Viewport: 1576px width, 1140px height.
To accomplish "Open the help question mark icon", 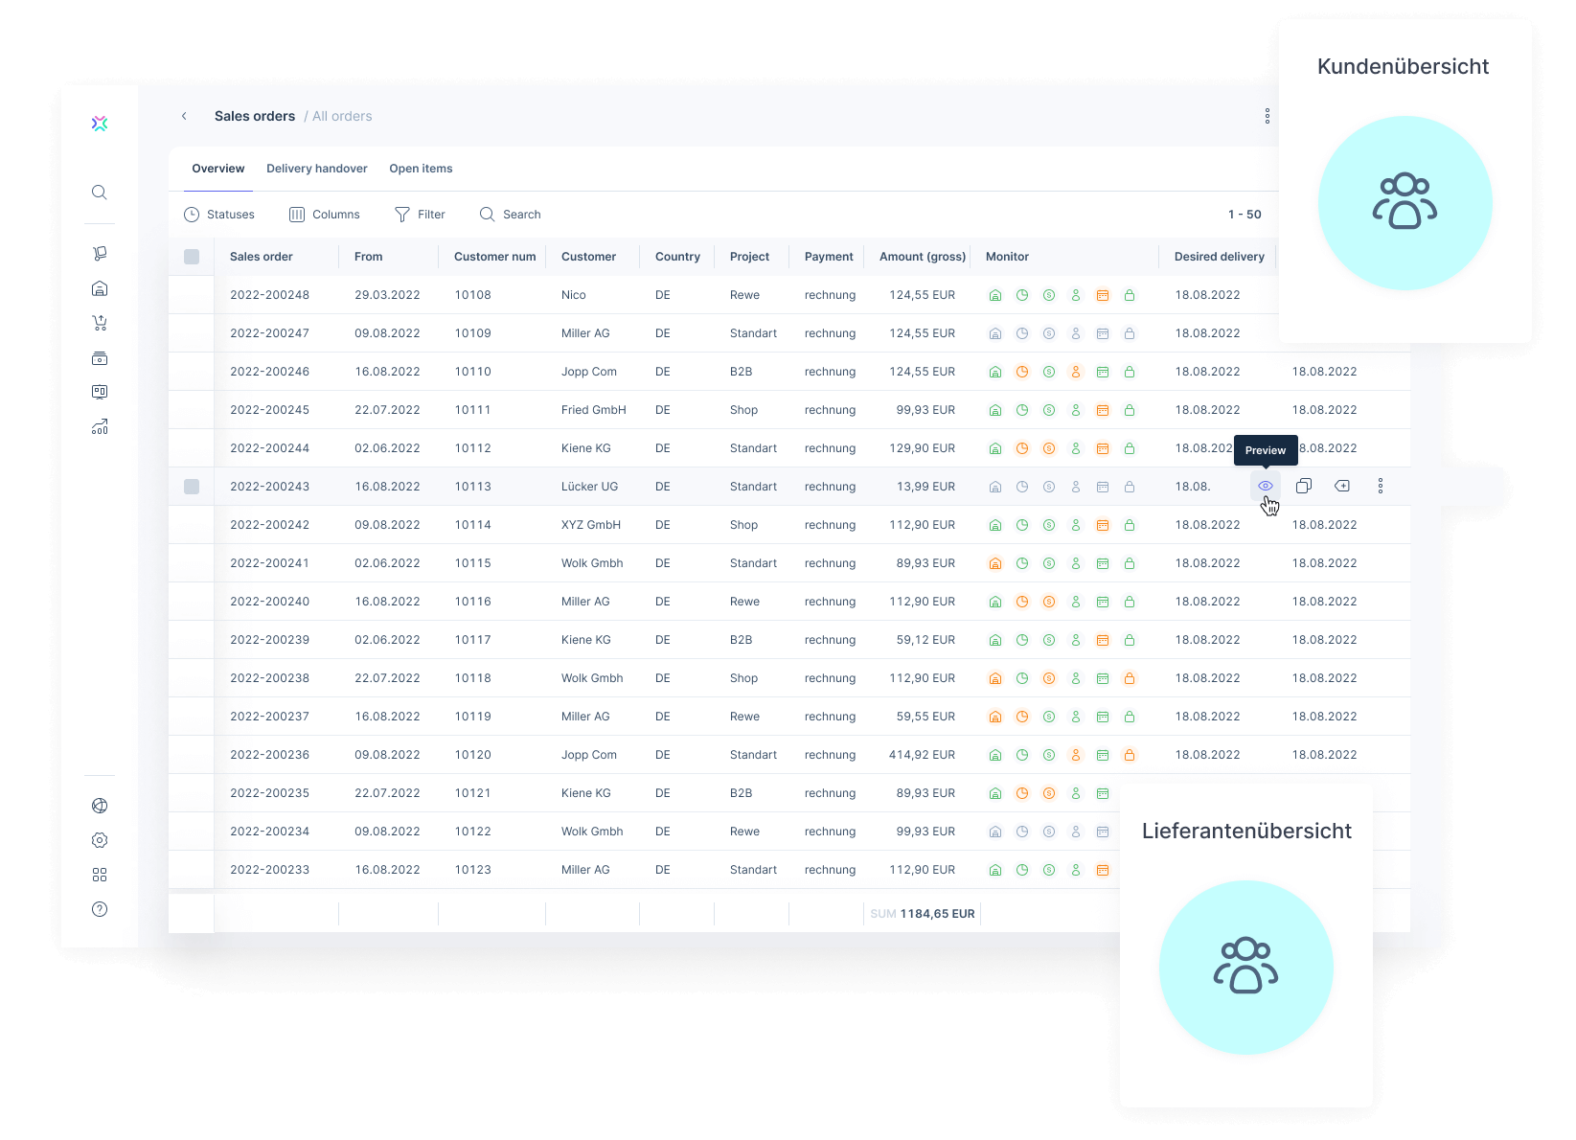I will 100,909.
